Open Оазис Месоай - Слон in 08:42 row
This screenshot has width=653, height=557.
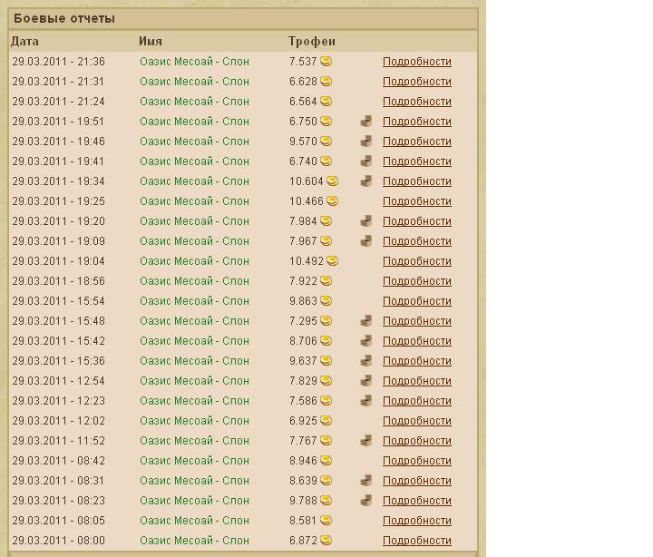194,461
